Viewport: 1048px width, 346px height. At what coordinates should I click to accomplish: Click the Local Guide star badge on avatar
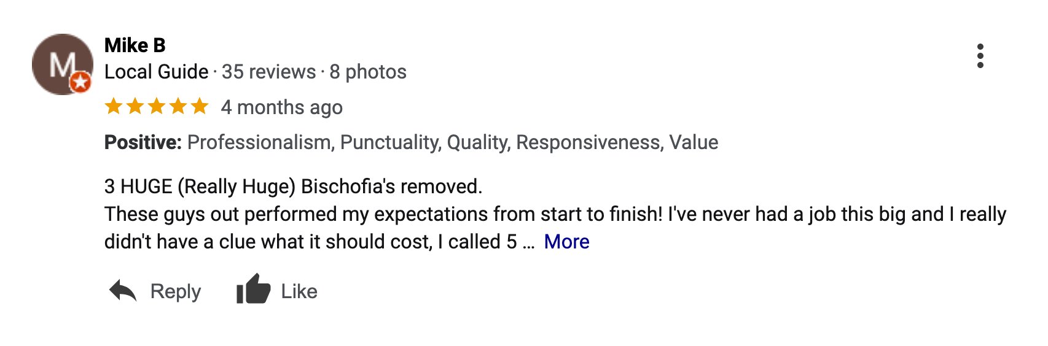[x=80, y=82]
